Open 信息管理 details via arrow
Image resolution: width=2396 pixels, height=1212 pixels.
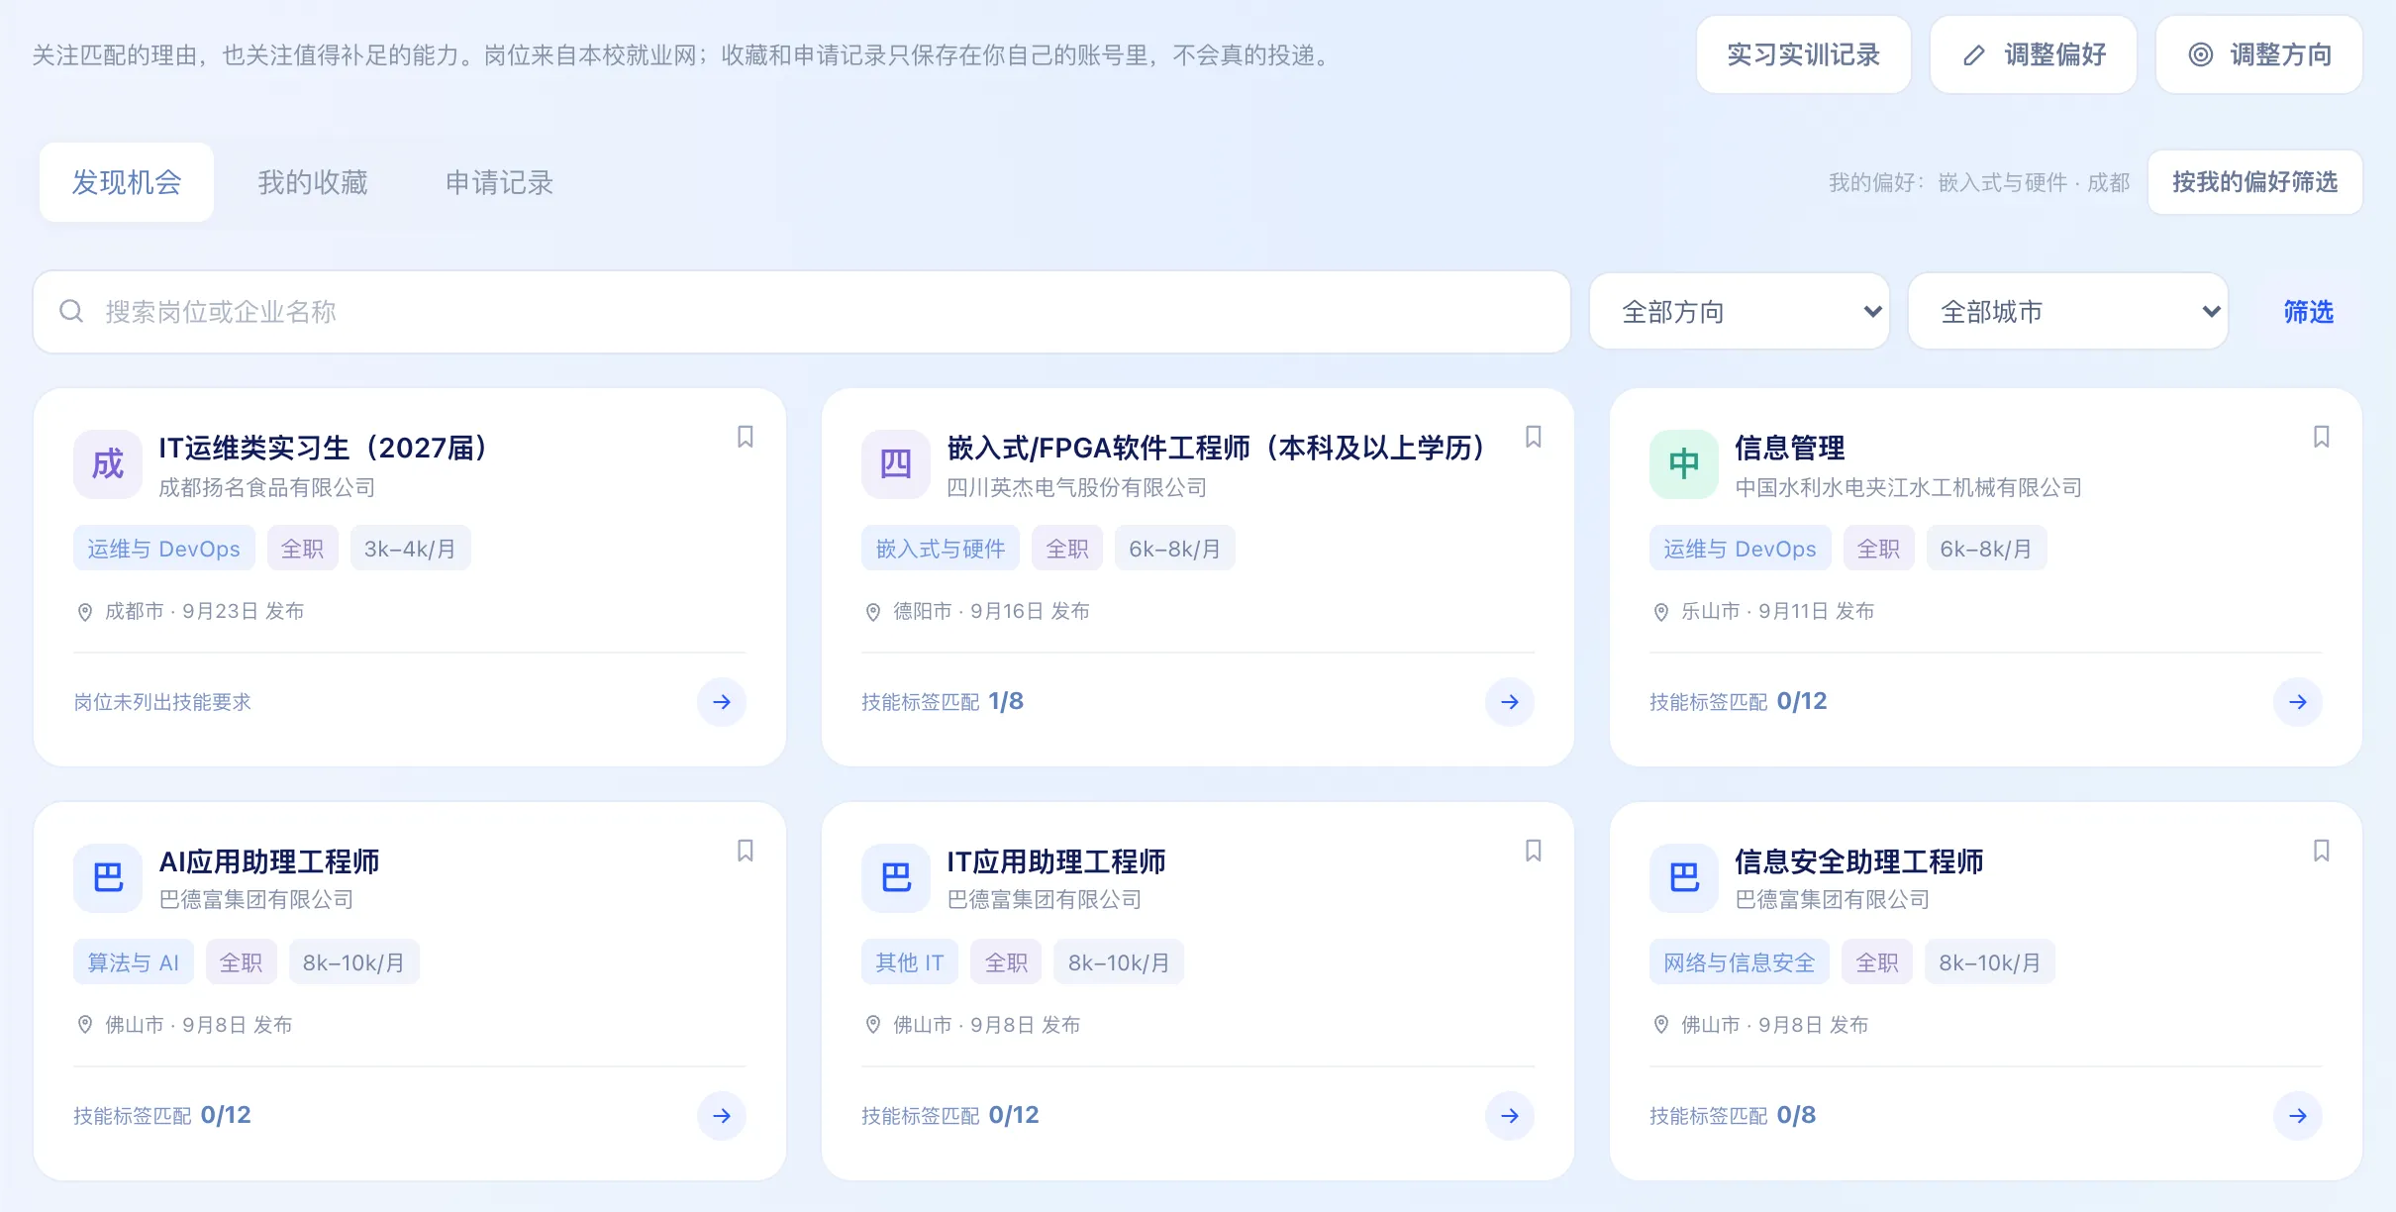pyautogui.click(x=2298, y=702)
